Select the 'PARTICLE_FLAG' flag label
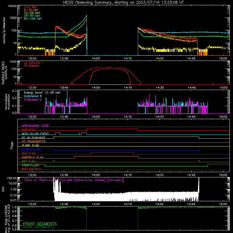 [x=33, y=157]
